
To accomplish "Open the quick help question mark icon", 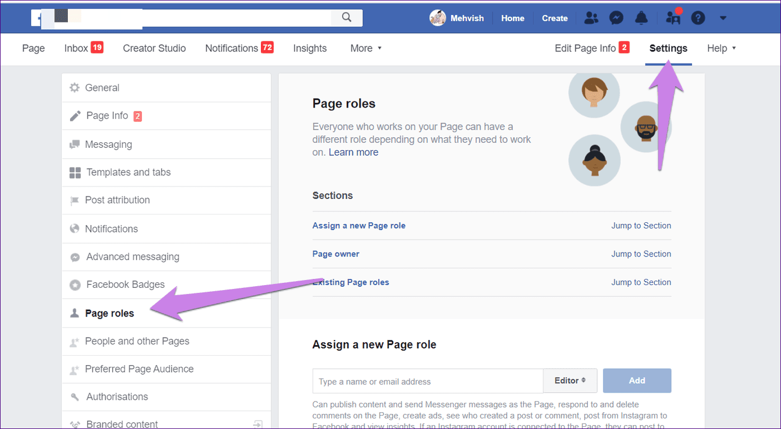I will point(697,18).
